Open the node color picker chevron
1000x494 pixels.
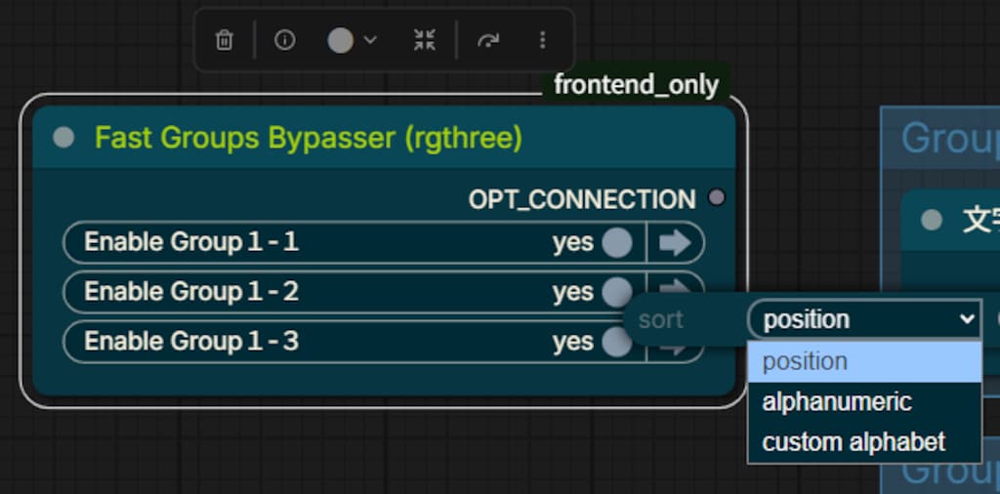click(x=370, y=40)
